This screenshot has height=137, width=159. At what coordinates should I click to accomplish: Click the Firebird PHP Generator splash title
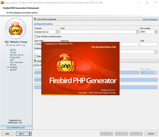click(83, 80)
